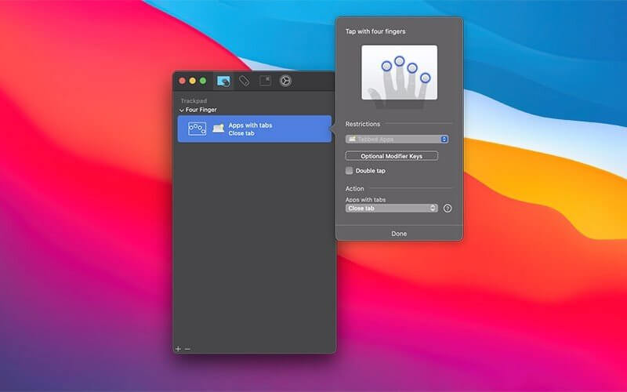Remove selected gesture with the minus button
Screen dimensions: 627x392
coord(187,348)
